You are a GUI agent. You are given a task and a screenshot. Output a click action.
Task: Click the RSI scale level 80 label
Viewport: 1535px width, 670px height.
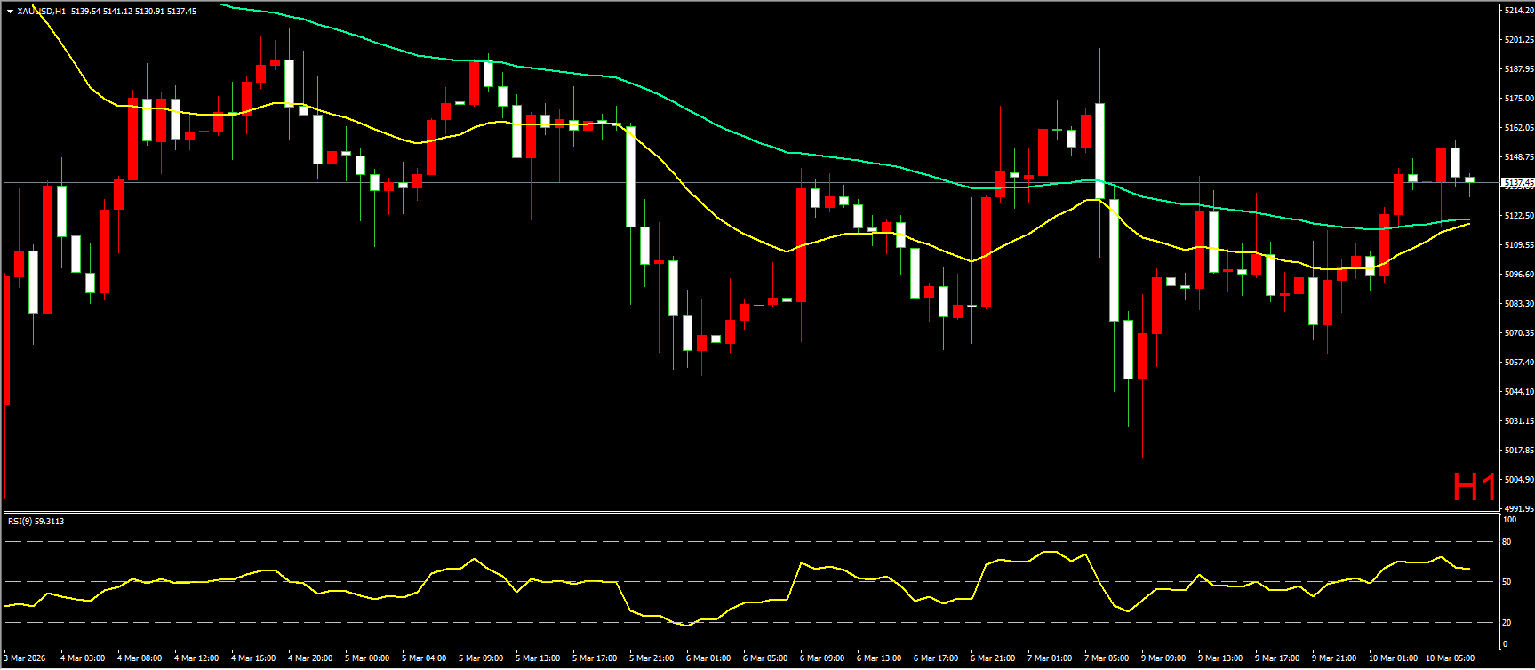[1507, 541]
